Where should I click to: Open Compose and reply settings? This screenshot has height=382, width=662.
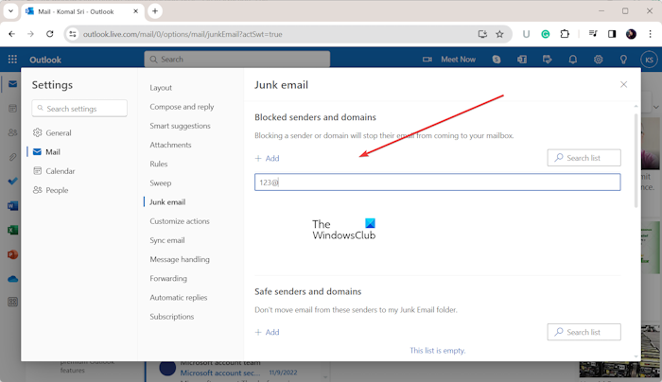(182, 107)
